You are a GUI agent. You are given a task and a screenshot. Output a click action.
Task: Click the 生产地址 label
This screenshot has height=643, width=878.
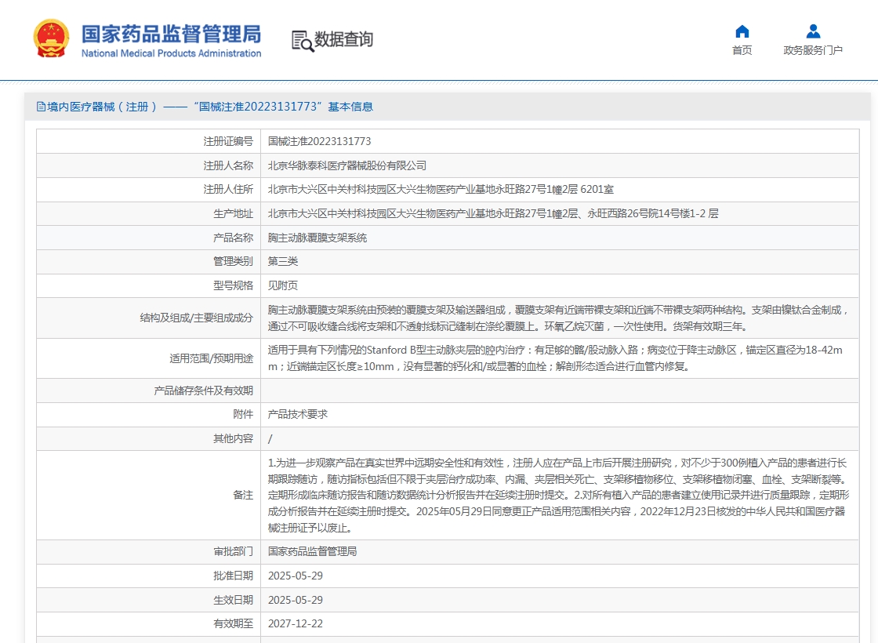(x=234, y=213)
